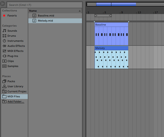Show the Audio Effects category

point(16,46)
